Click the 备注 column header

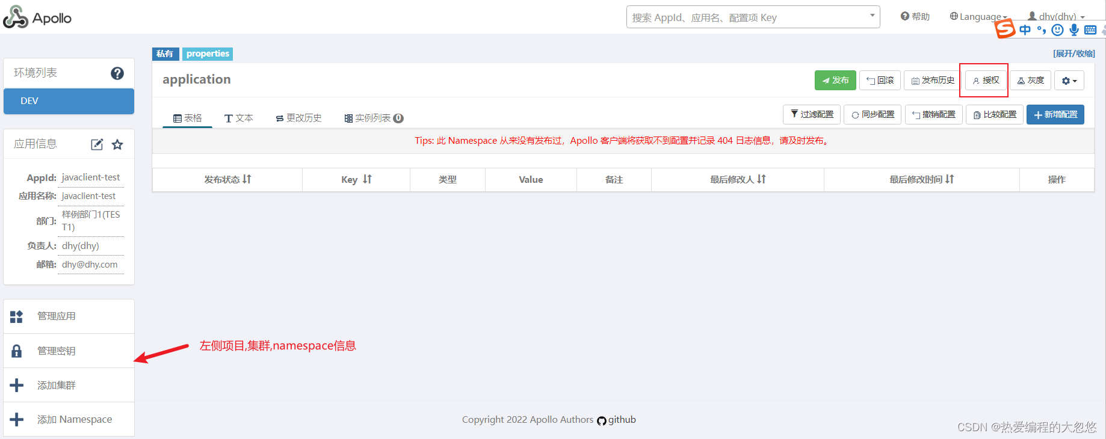point(614,179)
